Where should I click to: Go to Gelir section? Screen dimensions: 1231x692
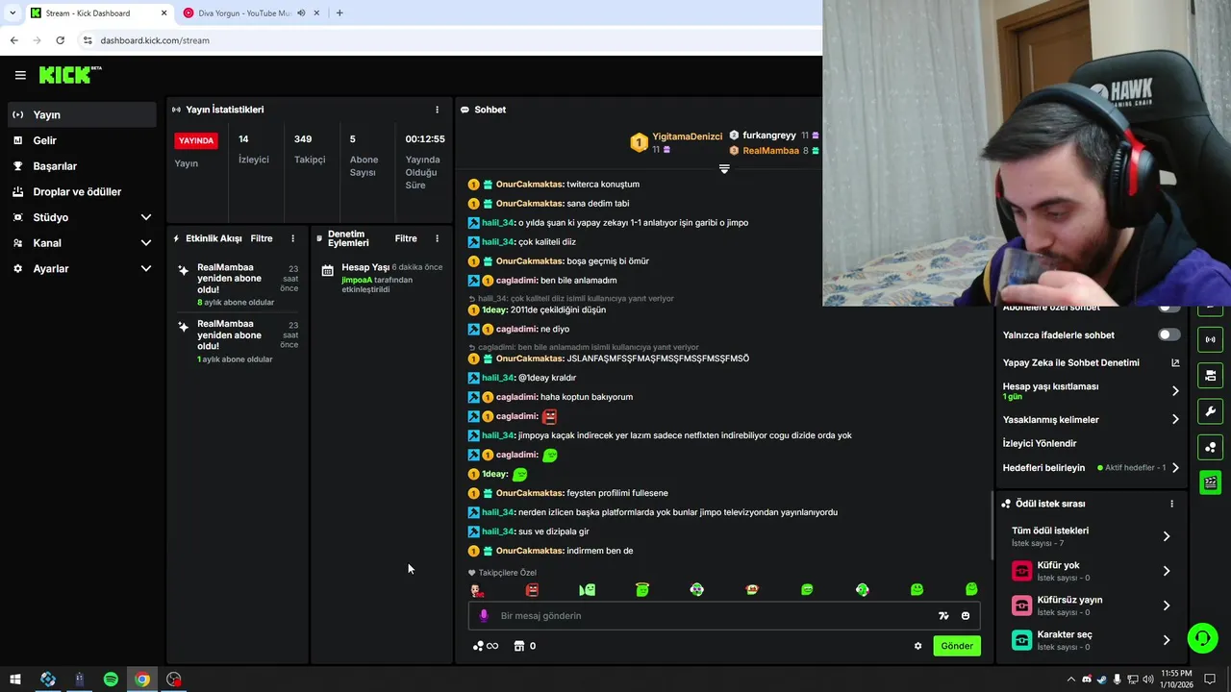point(82,140)
